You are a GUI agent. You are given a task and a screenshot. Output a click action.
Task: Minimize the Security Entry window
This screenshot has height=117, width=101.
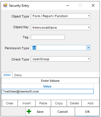(68, 5)
